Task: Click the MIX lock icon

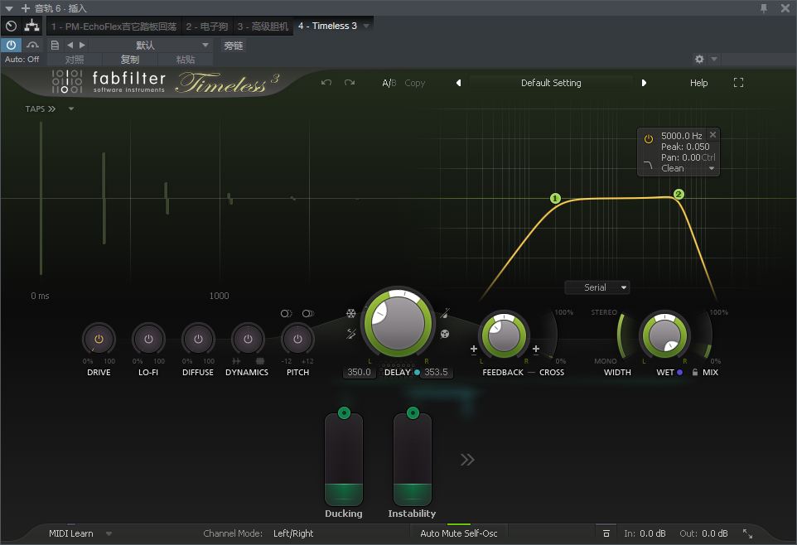Action: (x=695, y=372)
